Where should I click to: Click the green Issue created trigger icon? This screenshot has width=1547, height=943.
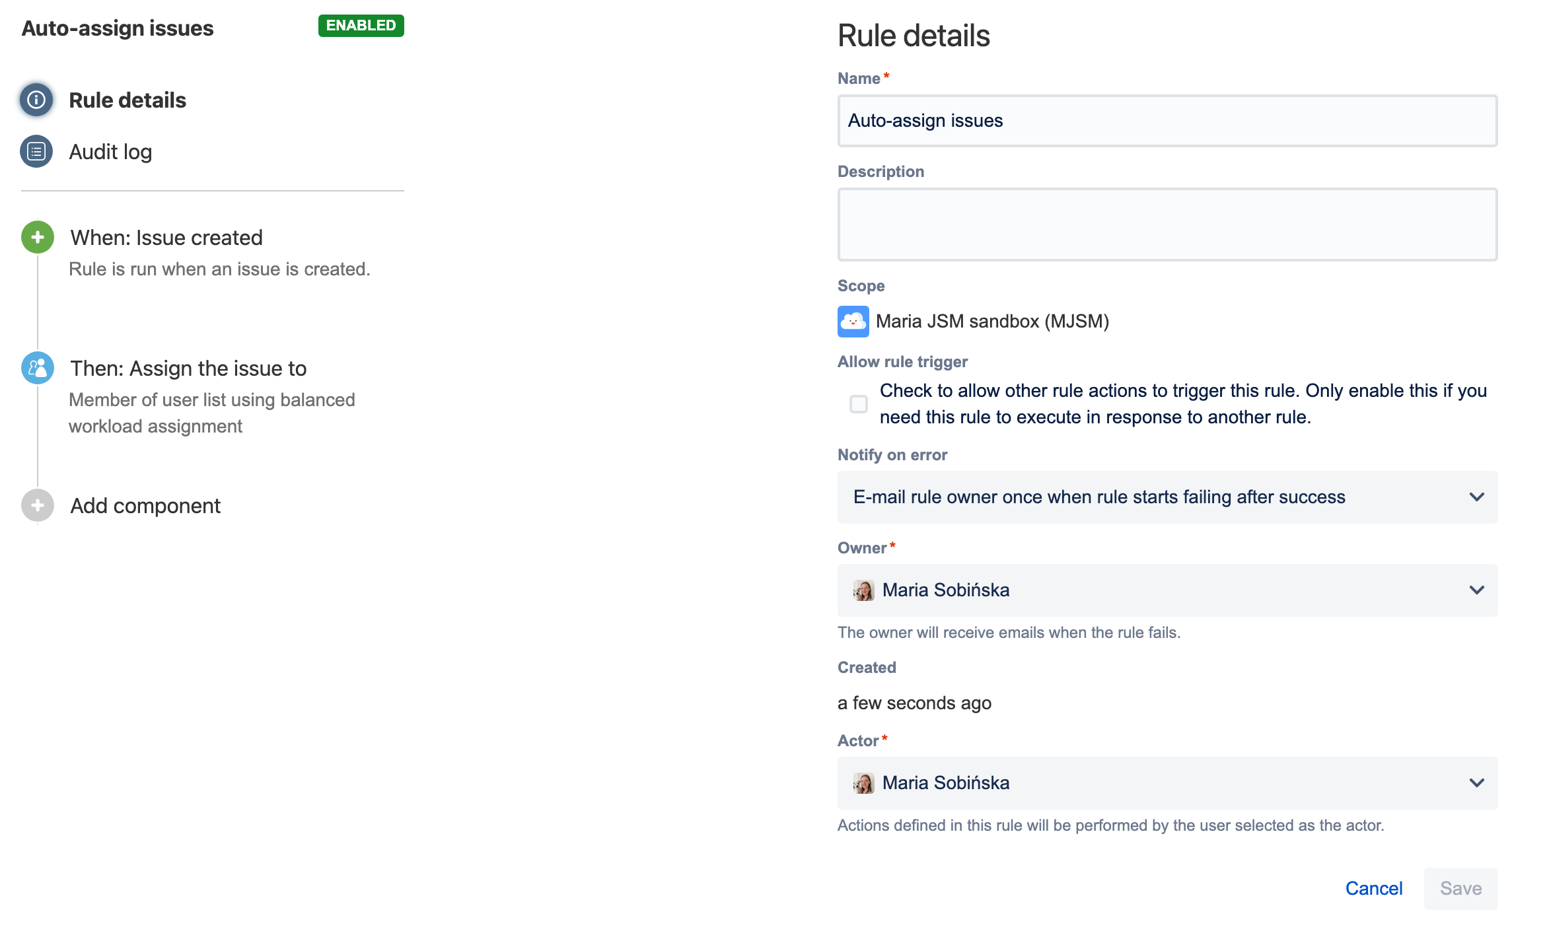pyautogui.click(x=38, y=237)
